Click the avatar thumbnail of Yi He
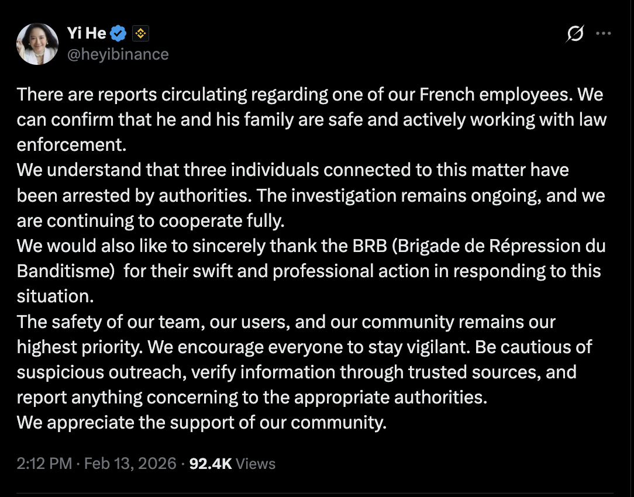634x497 pixels. tap(37, 43)
